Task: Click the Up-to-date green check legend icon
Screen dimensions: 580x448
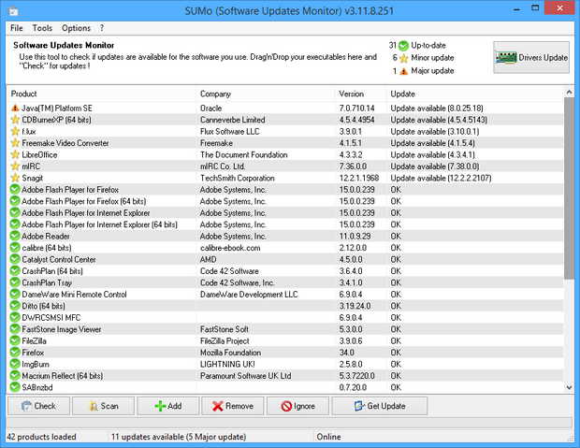Action: 403,46
